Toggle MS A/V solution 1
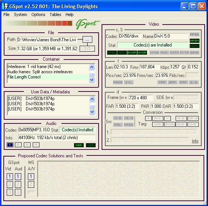The height and width of the screenshot is (206, 208). 31,177
